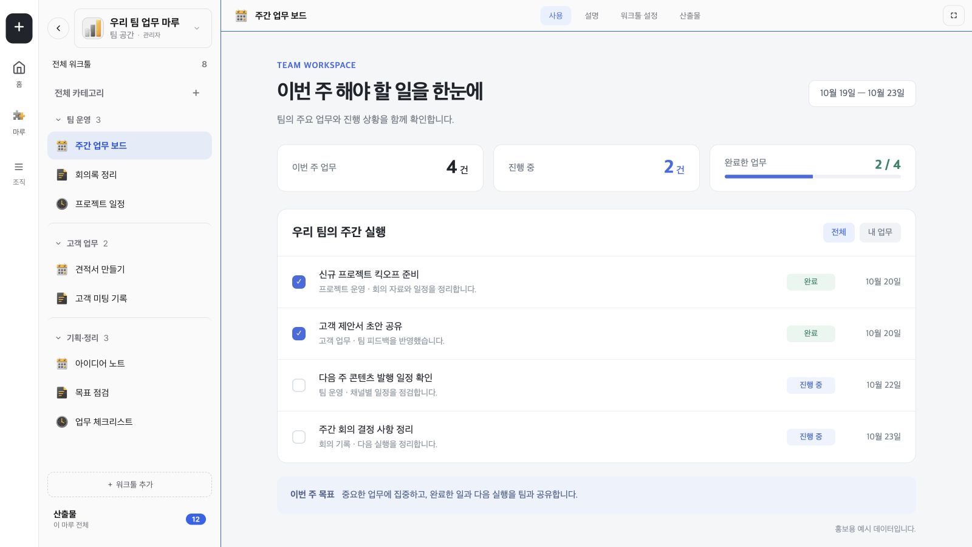Switch to 내 업무 filter
Screen dimensions: 972x547
(880, 232)
